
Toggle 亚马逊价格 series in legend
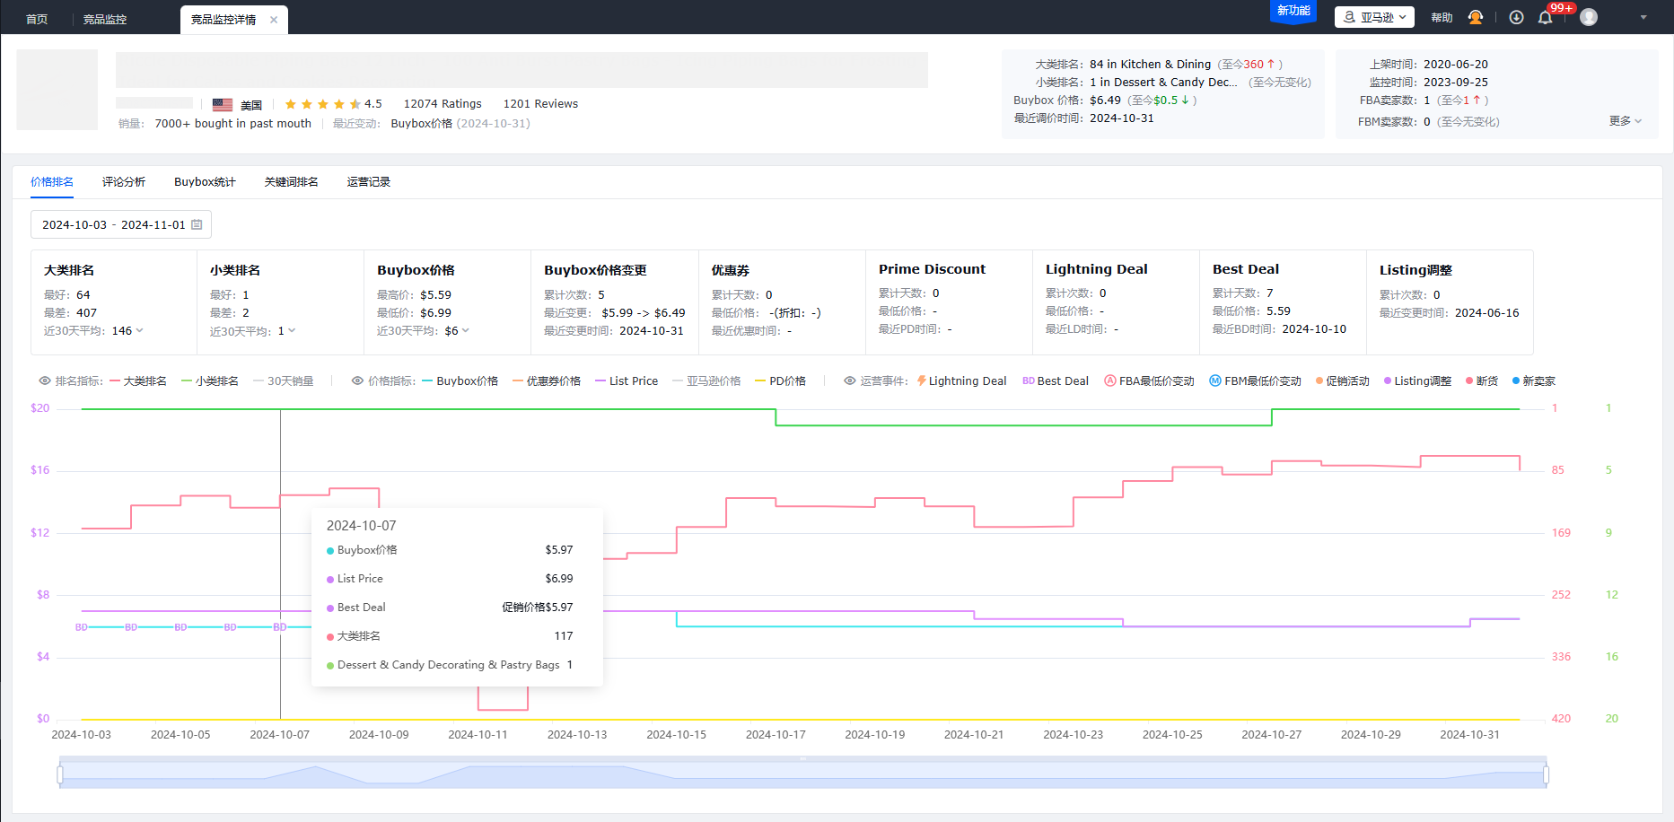[706, 380]
